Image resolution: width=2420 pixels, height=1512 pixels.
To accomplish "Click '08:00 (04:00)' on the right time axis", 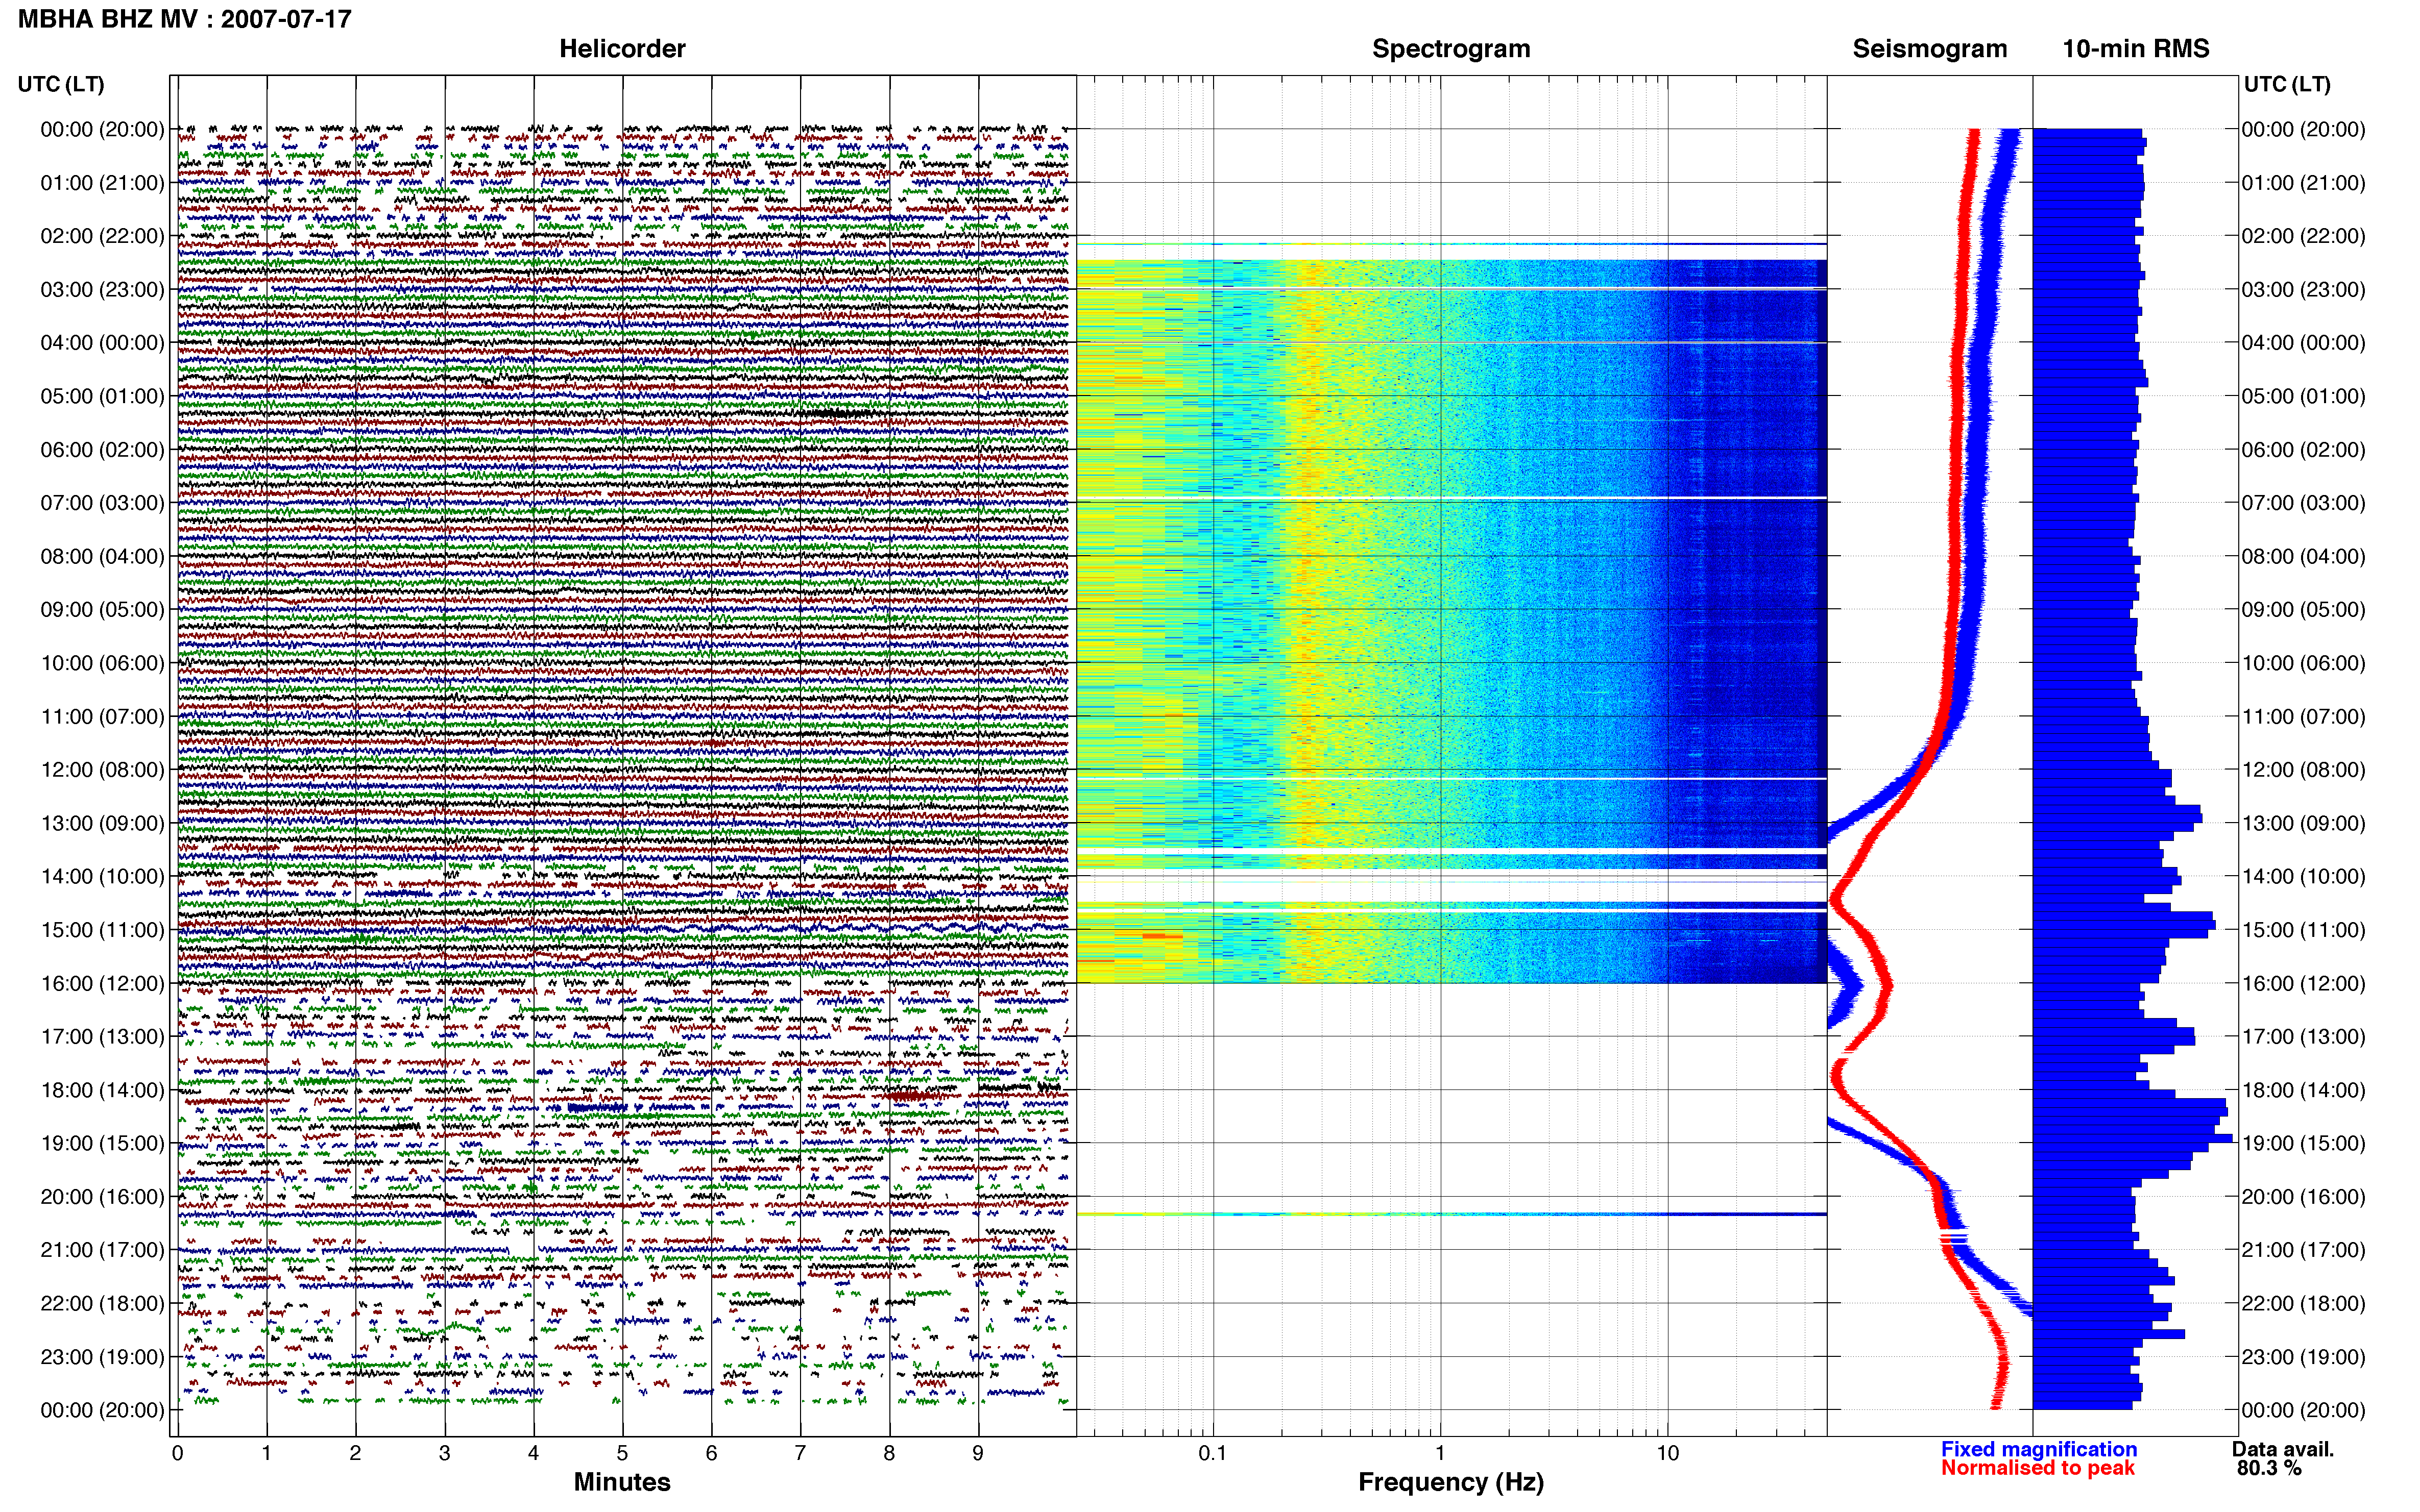I will pyautogui.click(x=2303, y=557).
